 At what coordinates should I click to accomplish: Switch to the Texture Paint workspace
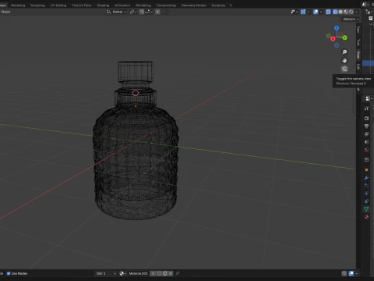coord(82,5)
